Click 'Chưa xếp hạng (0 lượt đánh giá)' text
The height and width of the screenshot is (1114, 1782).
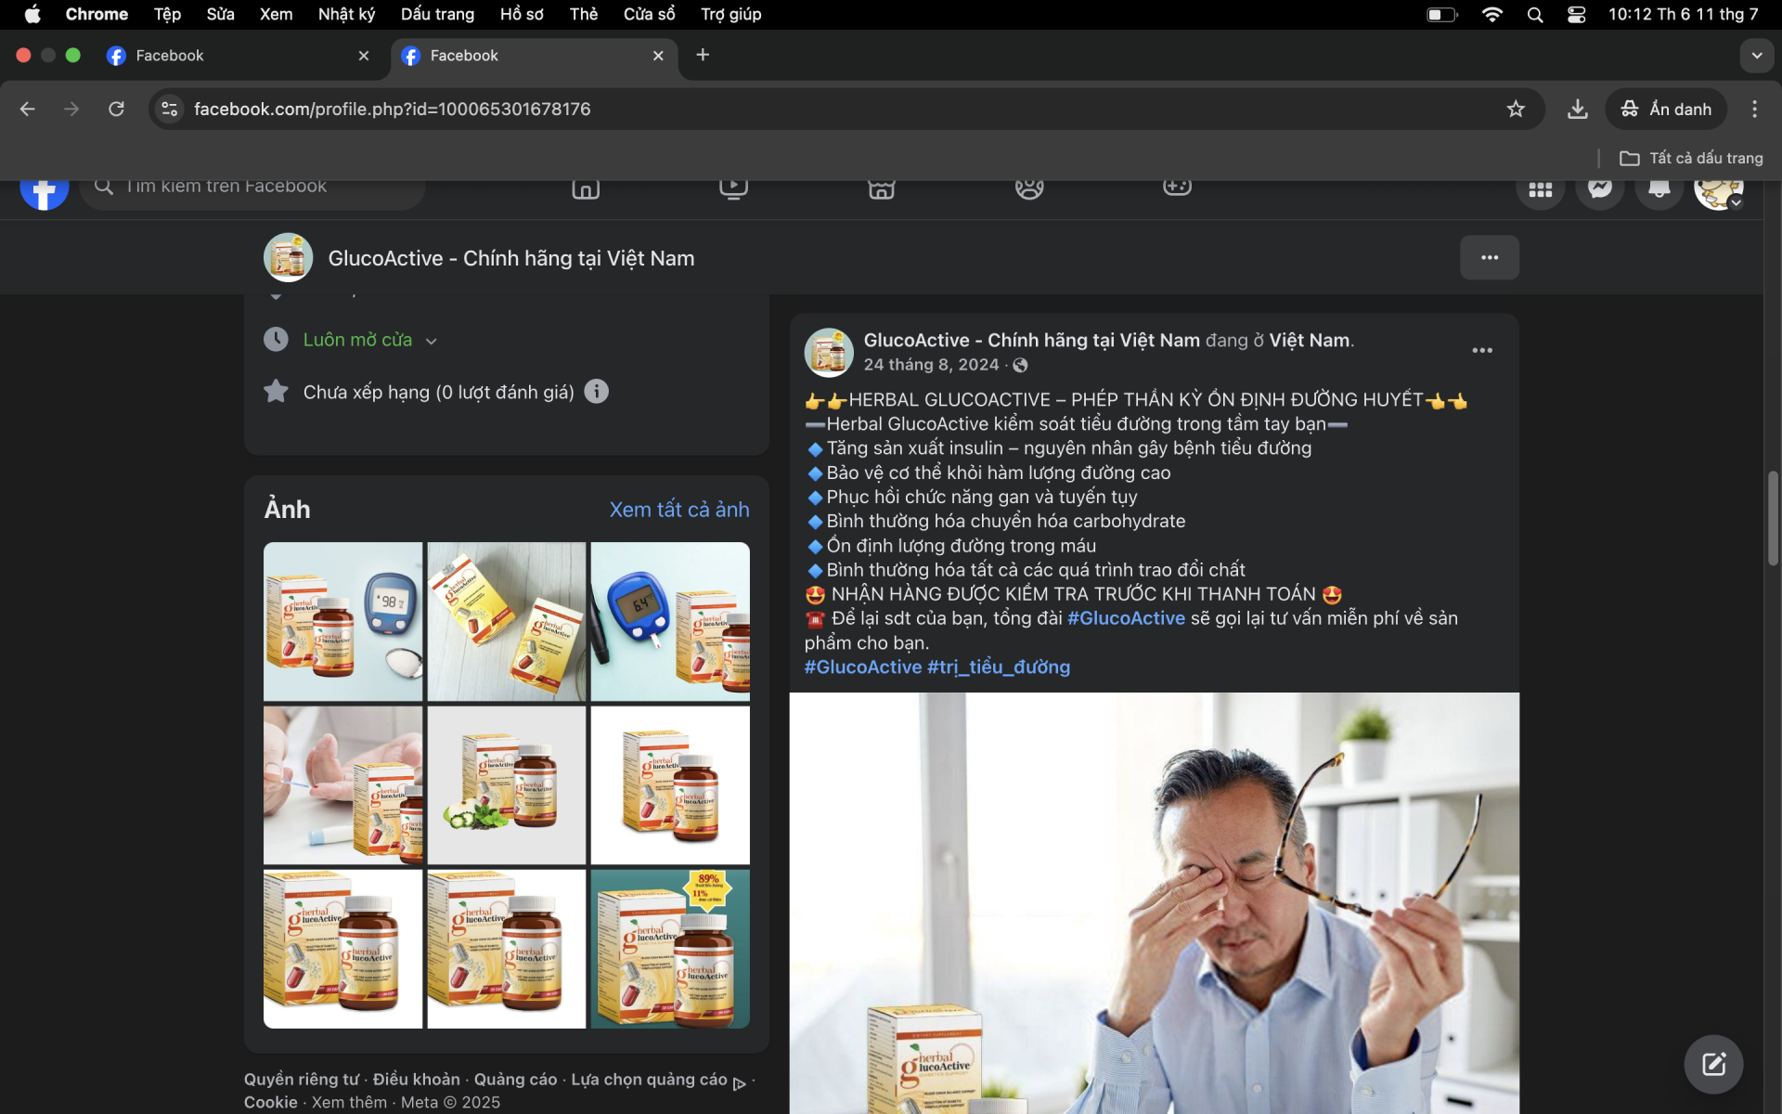coord(438,392)
